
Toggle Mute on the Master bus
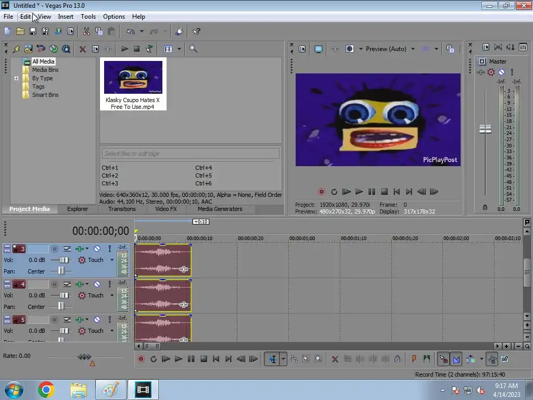click(x=501, y=72)
